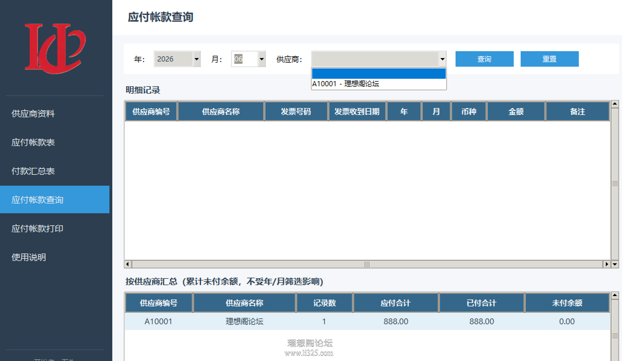
Task: Click the 明细记录 table horizontal scrollbar thumb
Action: coord(367,264)
